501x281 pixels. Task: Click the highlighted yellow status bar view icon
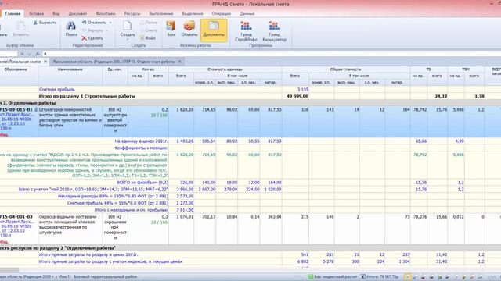pyautogui.click(x=407, y=277)
